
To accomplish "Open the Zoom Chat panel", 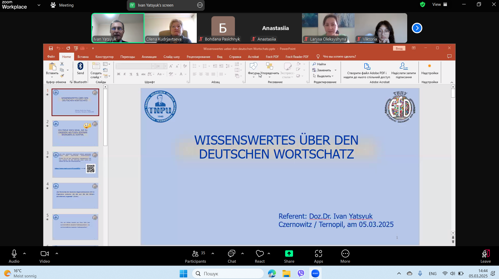I will [x=231, y=256].
